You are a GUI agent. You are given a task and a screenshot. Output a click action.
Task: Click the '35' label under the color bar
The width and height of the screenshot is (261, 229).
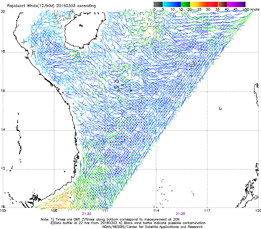217,10
